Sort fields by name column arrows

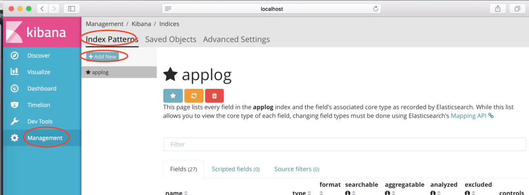point(186,193)
